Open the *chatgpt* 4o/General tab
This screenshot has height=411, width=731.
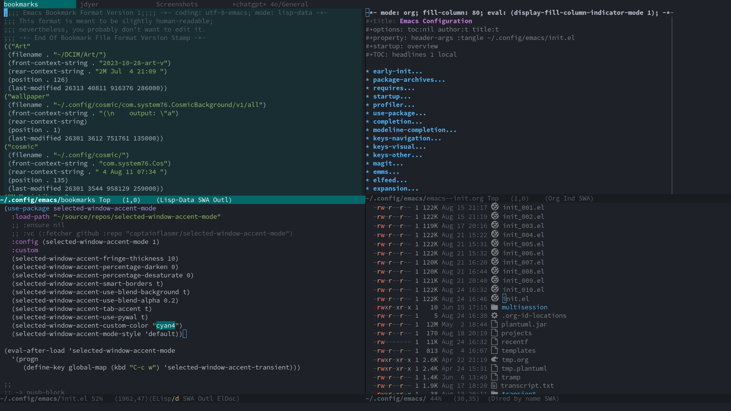pos(270,4)
